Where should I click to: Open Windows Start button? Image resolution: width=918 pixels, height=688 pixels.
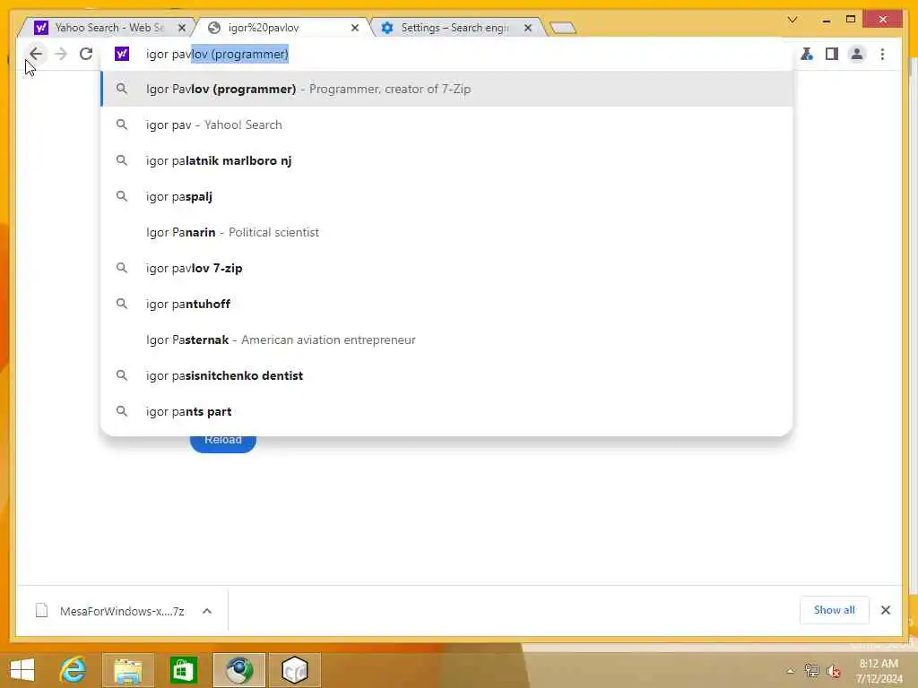pos(22,669)
